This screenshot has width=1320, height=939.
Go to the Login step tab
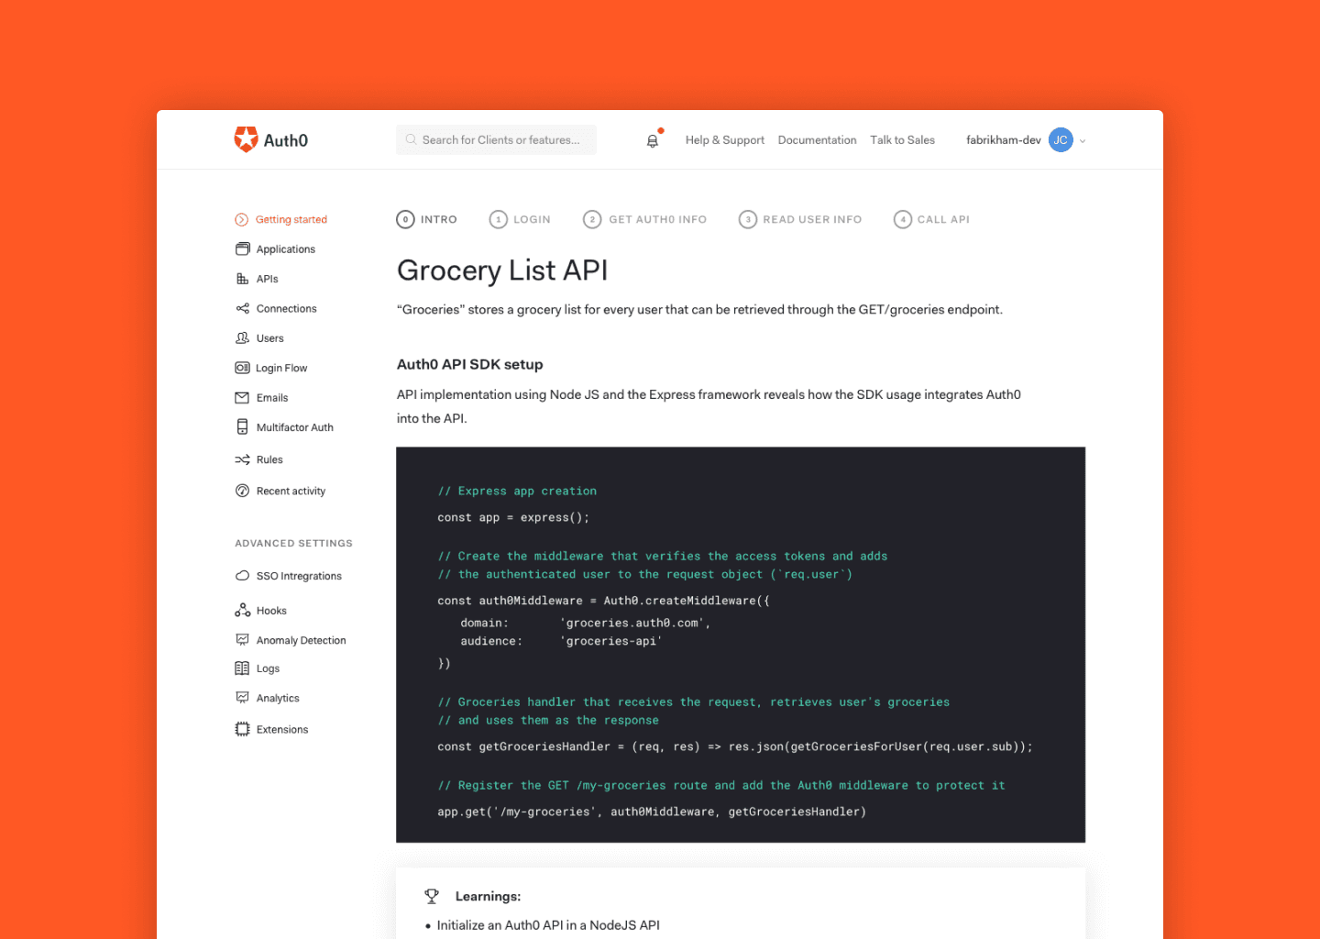(520, 219)
